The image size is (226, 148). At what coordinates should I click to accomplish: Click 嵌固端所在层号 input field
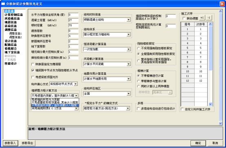tap(73, 41)
